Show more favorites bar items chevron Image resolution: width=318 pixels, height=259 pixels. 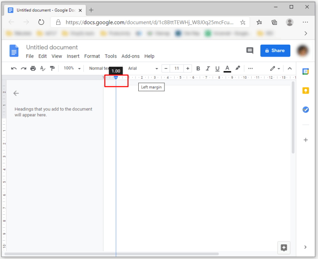[306, 33]
